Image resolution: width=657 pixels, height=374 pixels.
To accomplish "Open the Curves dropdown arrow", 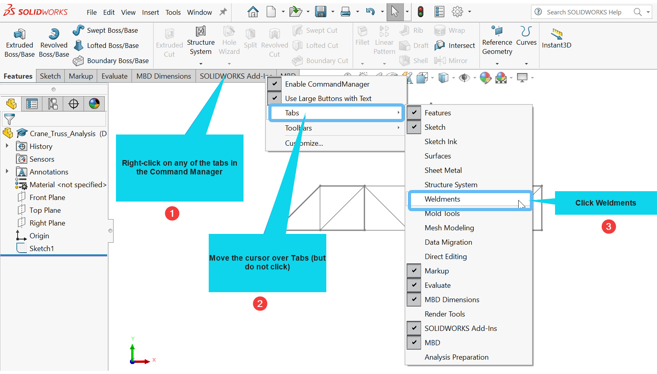I will coord(526,64).
